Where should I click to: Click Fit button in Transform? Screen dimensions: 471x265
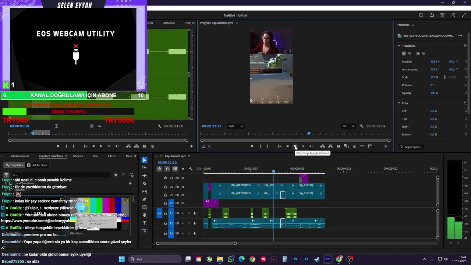[421, 54]
